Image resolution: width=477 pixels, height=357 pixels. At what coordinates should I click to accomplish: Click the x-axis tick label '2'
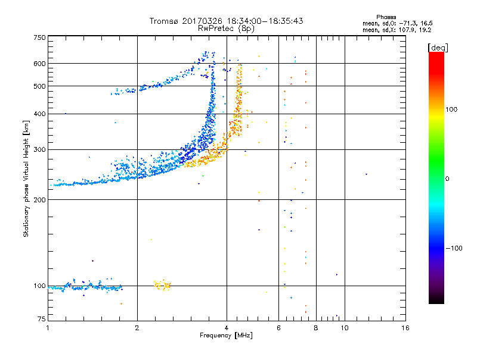click(137, 328)
